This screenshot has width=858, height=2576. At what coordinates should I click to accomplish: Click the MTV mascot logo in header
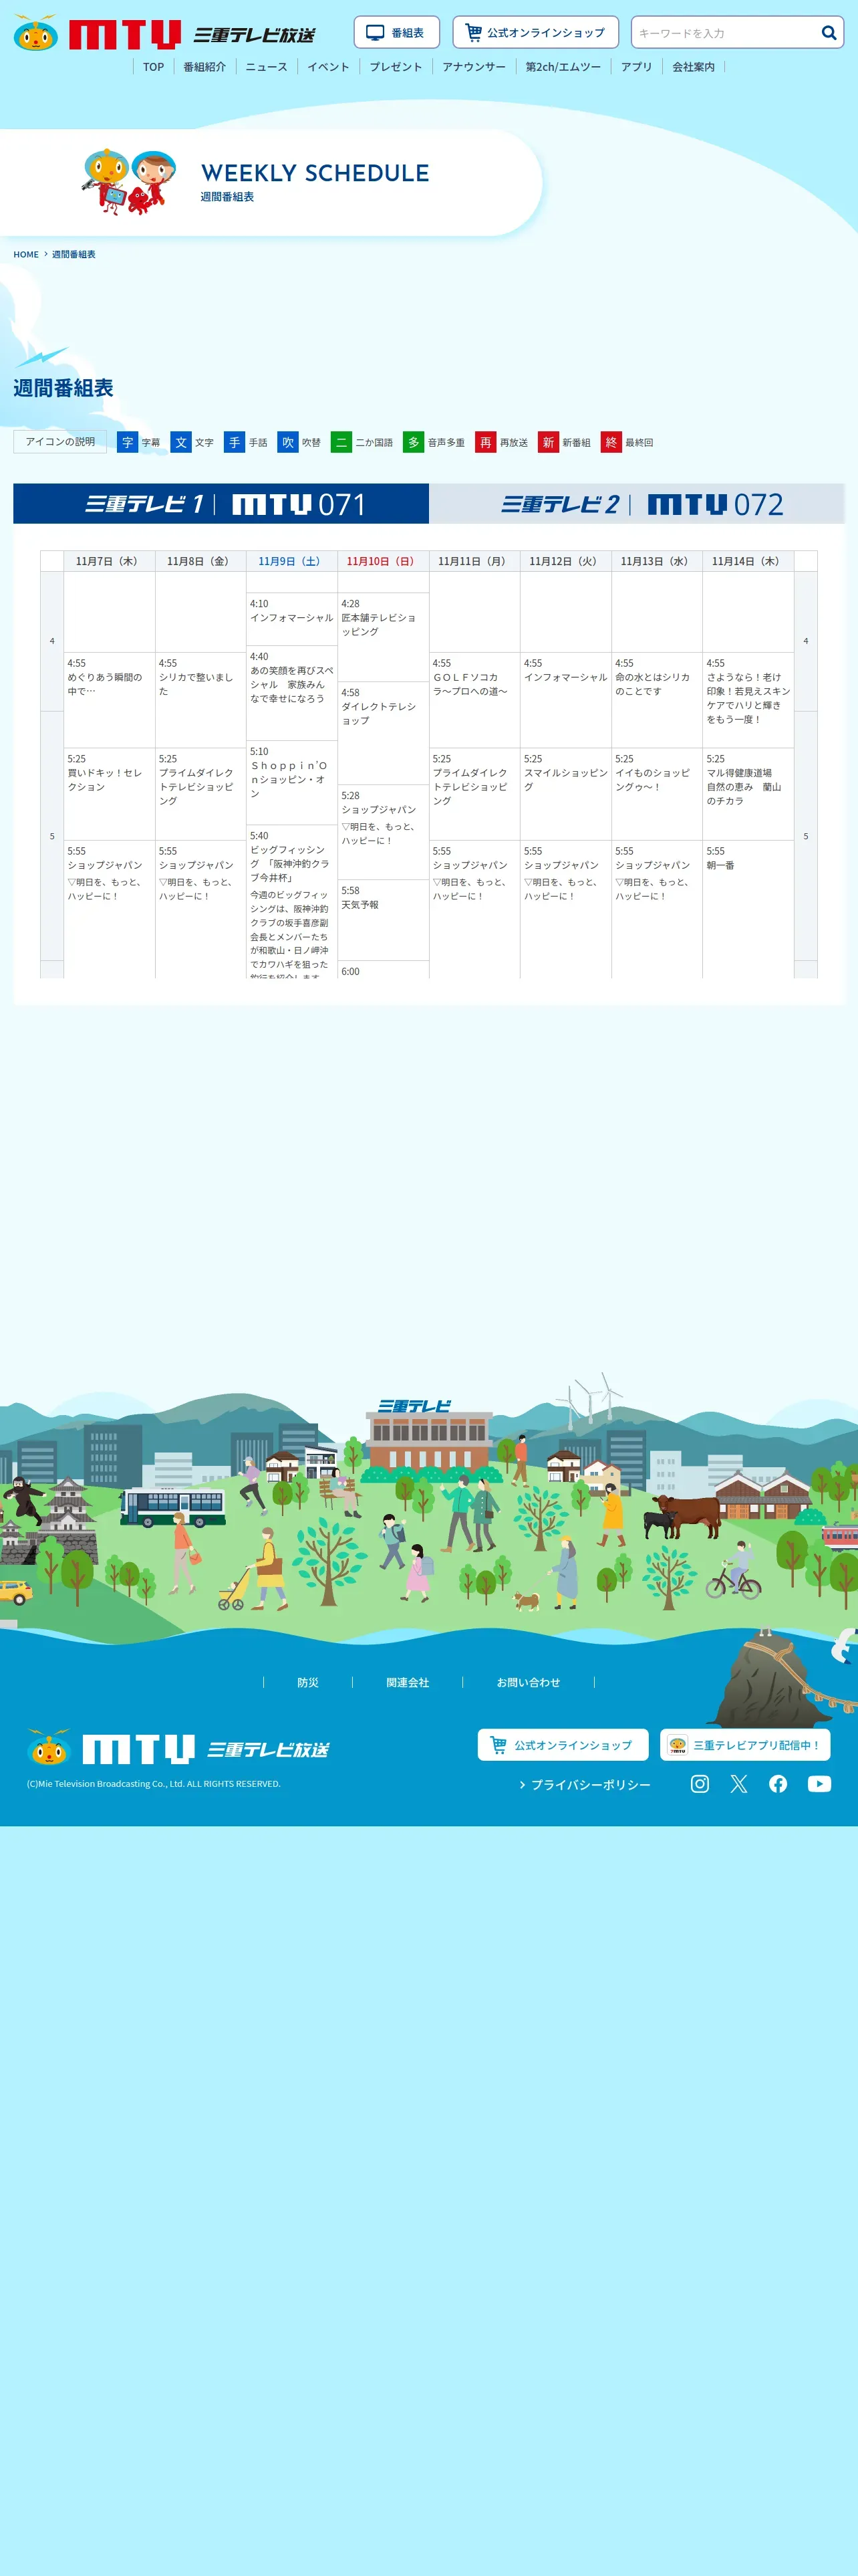[36, 33]
